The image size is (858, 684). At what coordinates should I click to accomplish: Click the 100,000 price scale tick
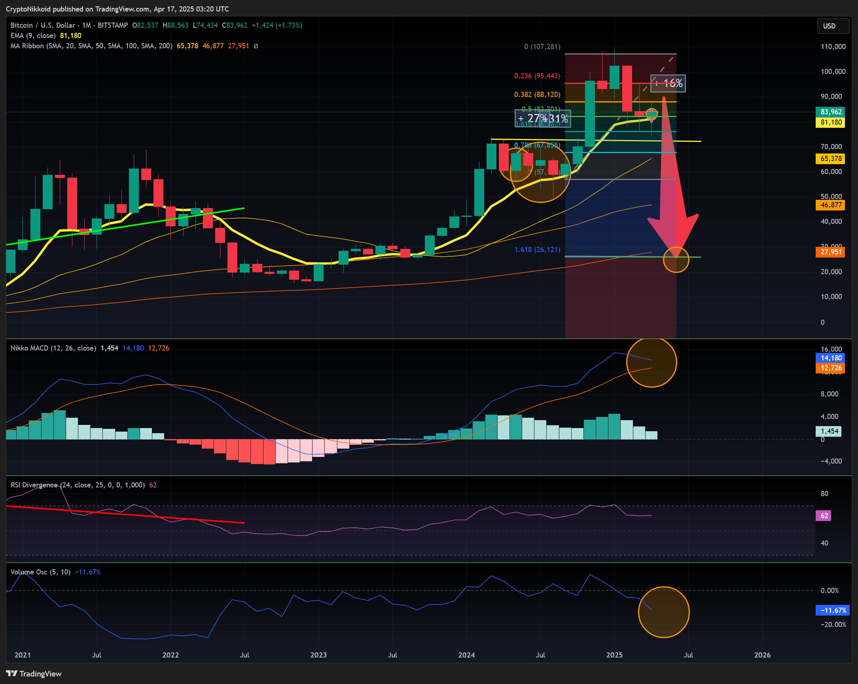coord(833,72)
